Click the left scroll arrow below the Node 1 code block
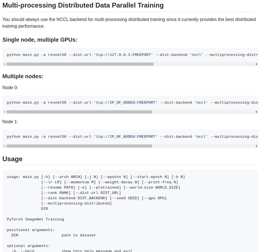This screenshot has width=263, height=252. coord(4,146)
